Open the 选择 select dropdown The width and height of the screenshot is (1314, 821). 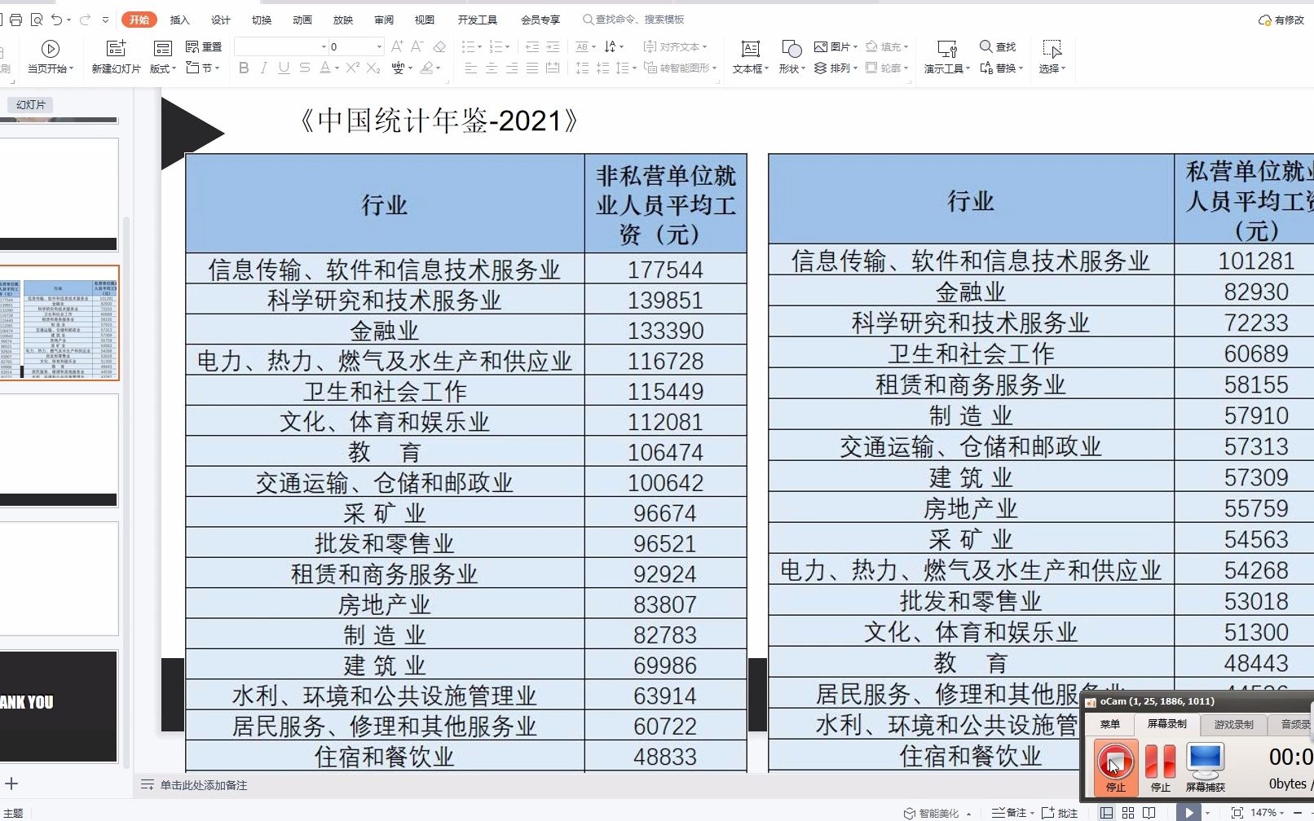pyautogui.click(x=1052, y=57)
